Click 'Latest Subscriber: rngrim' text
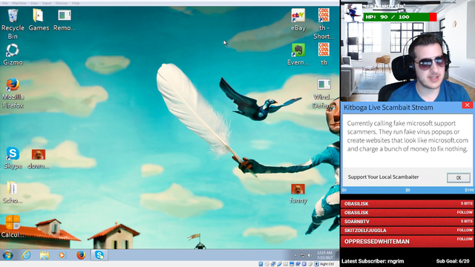Screen dimensions: 475x267 tap(373, 261)
